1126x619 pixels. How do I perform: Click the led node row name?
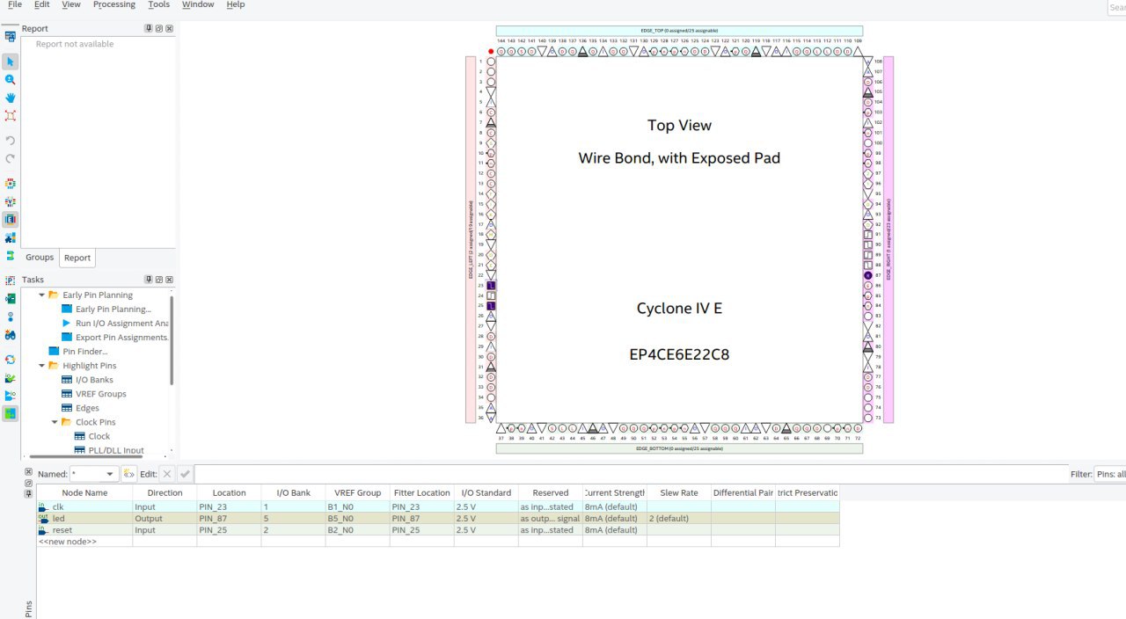58,519
